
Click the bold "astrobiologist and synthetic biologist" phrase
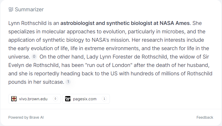[106, 23]
